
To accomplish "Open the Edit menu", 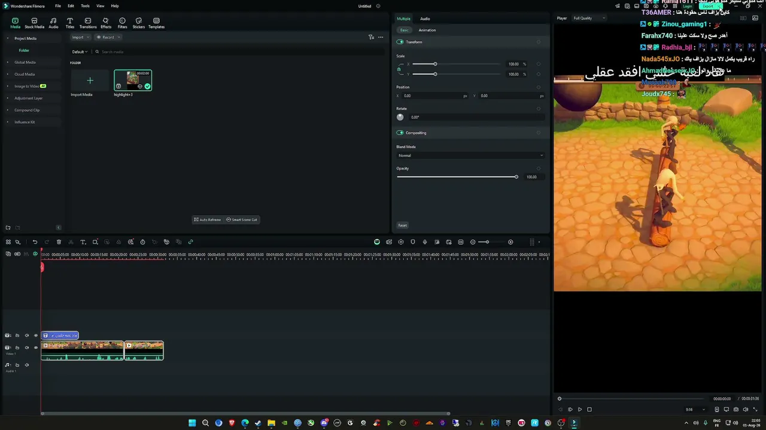I will [x=71, y=6].
